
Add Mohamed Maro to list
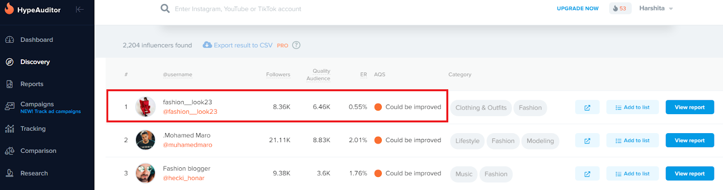(x=632, y=140)
